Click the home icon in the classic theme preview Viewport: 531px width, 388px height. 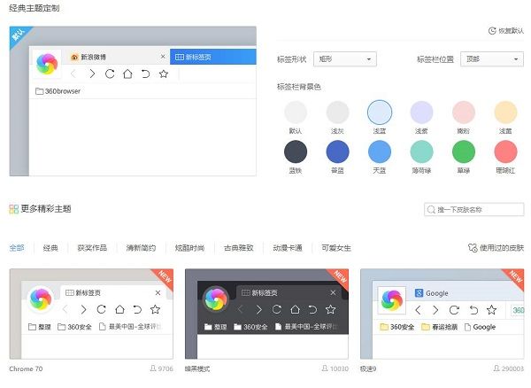point(127,74)
